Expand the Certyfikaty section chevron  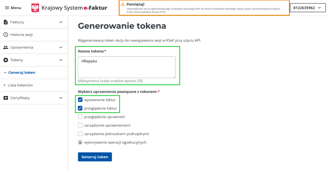(61, 98)
